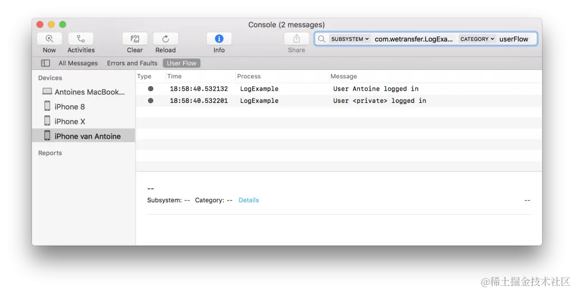Click the 'Subsystem: --' detail label

click(168, 200)
